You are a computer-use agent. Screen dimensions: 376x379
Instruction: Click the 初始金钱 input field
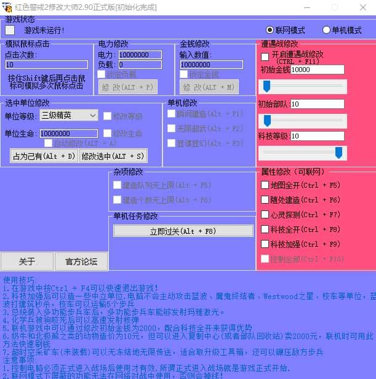point(318,70)
